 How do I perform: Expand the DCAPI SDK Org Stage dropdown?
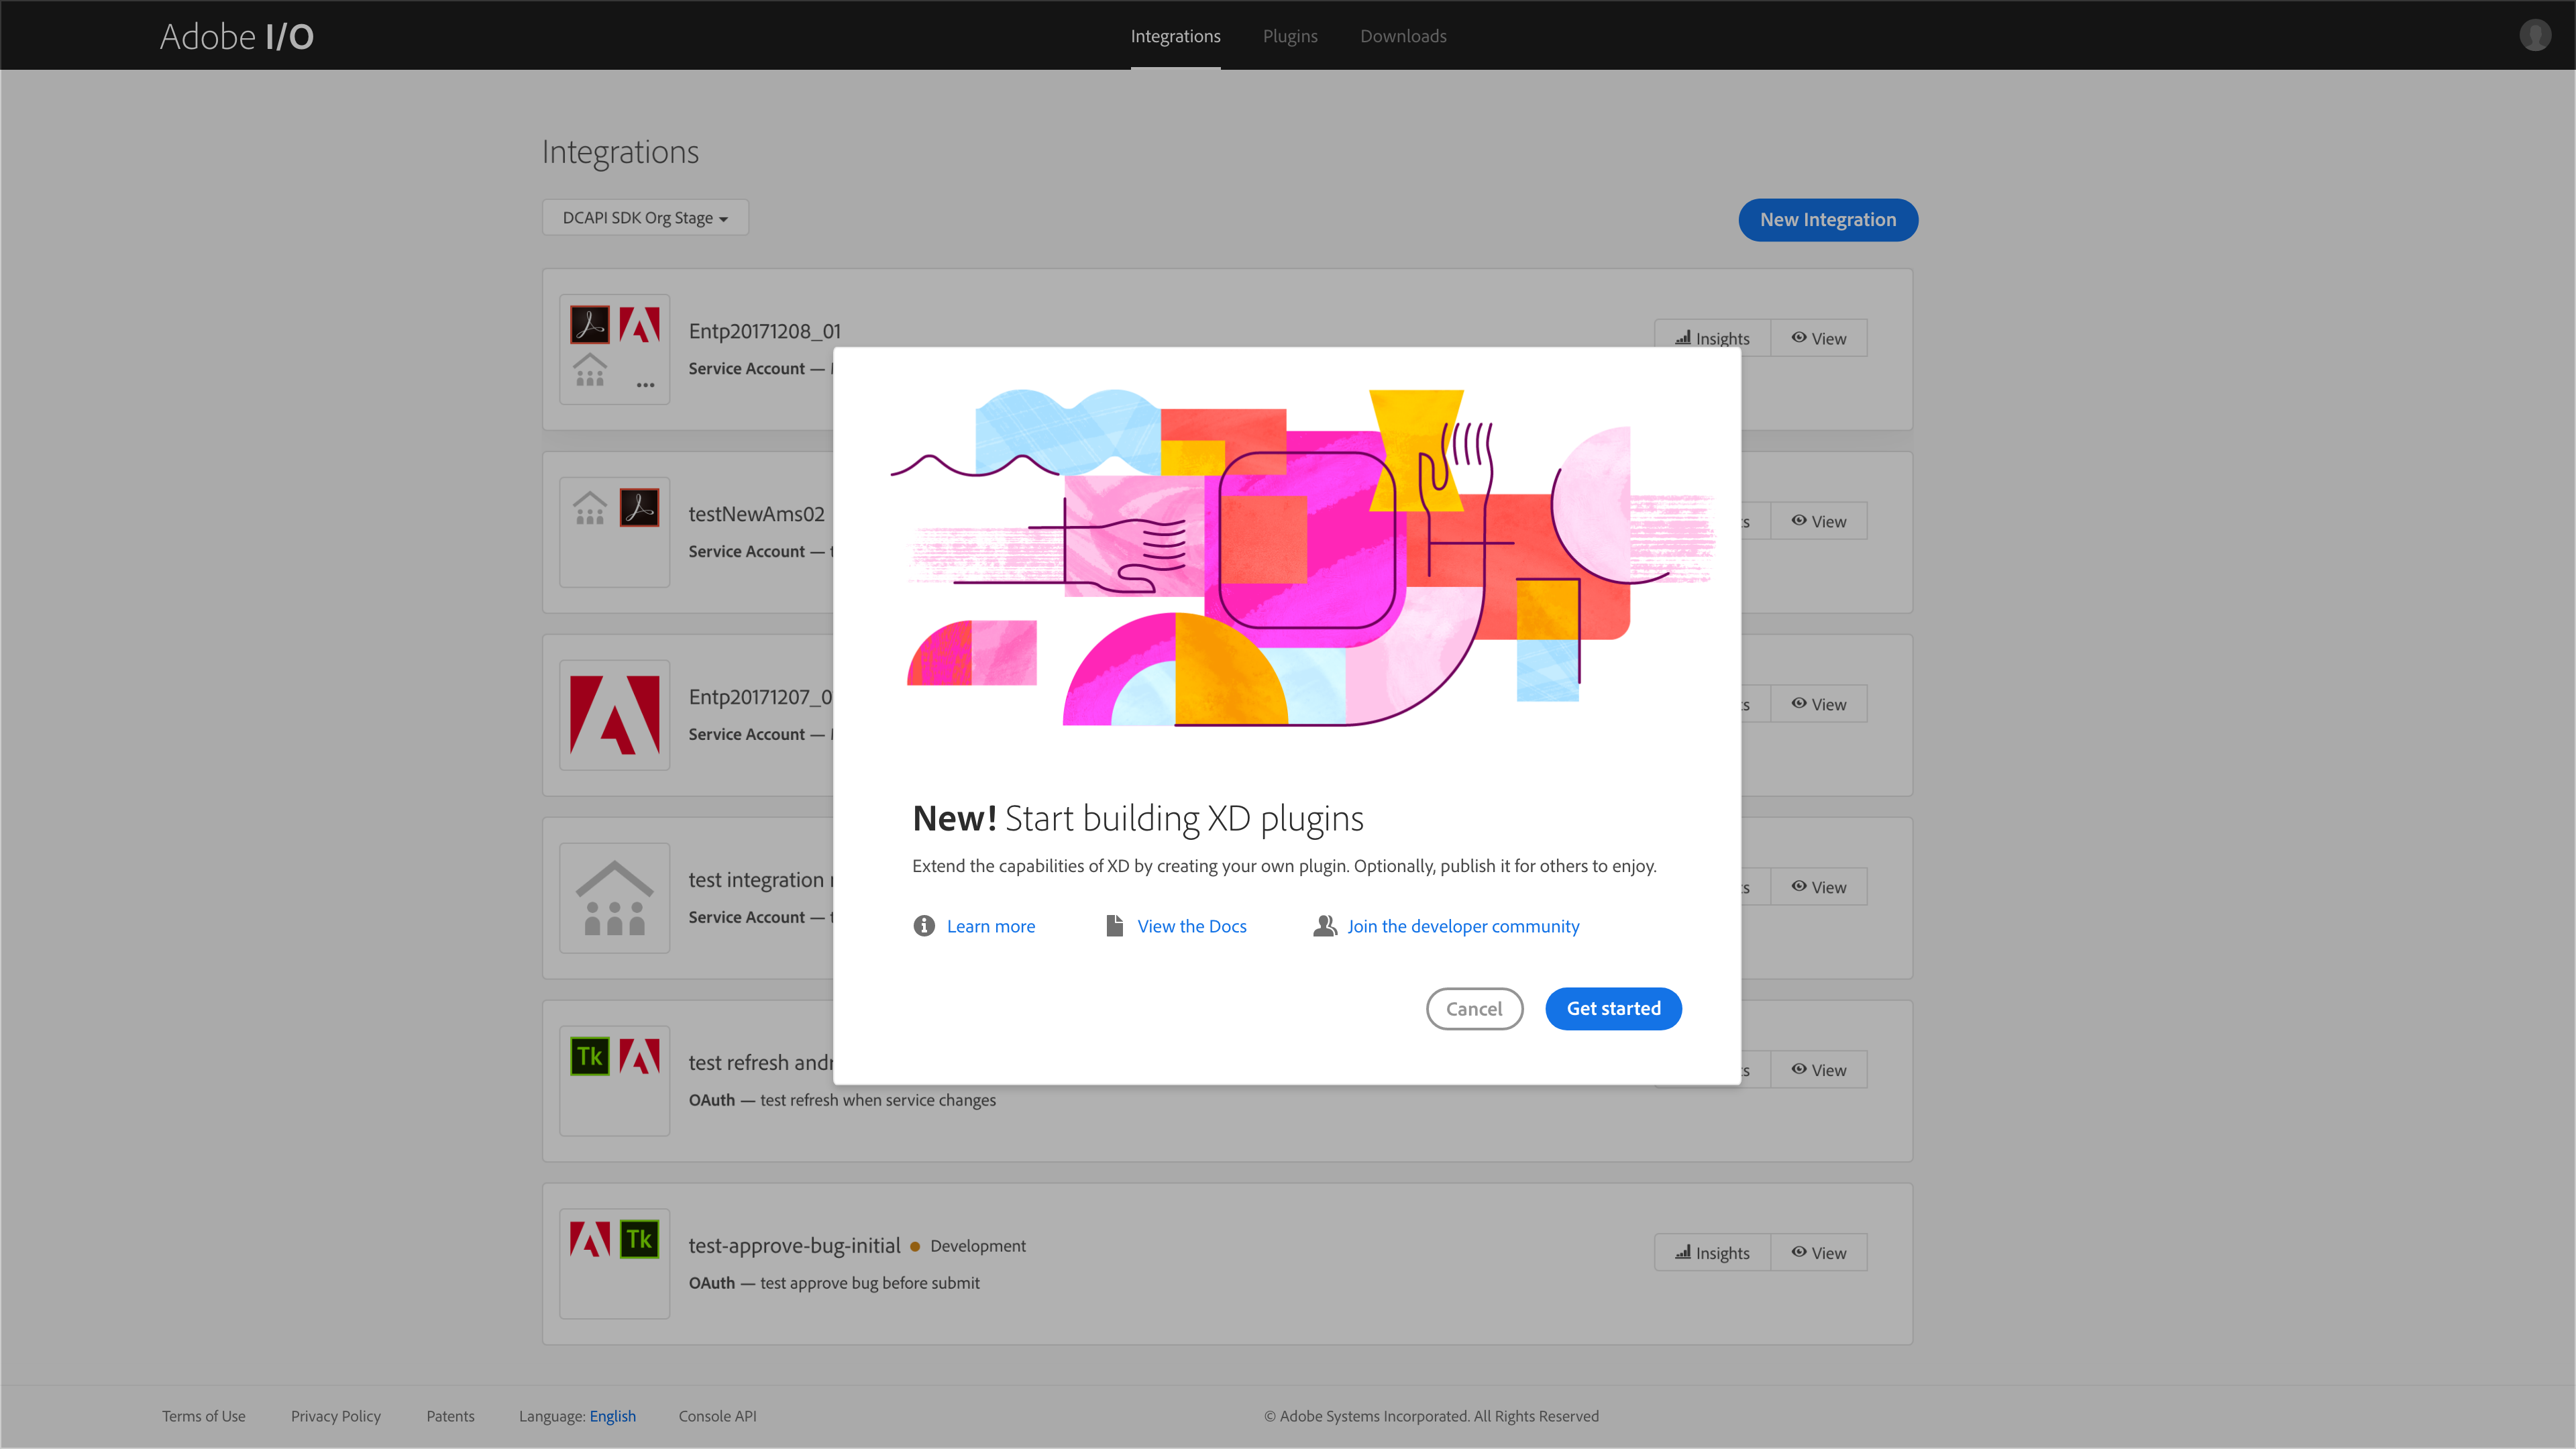(645, 217)
